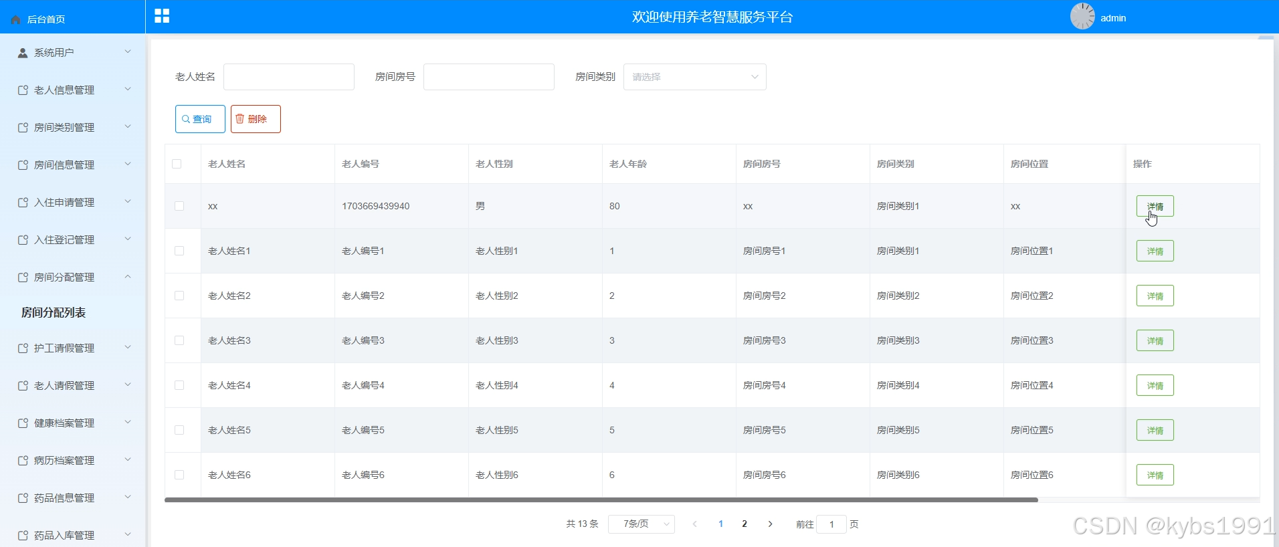This screenshot has height=547, width=1279.
Task: Click the grid menu icon in header
Action: 162,16
